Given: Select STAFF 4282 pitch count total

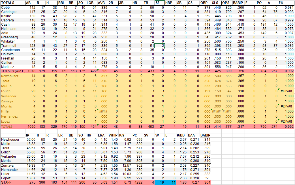Looking at the screenshot, I should tap(137, 182).
